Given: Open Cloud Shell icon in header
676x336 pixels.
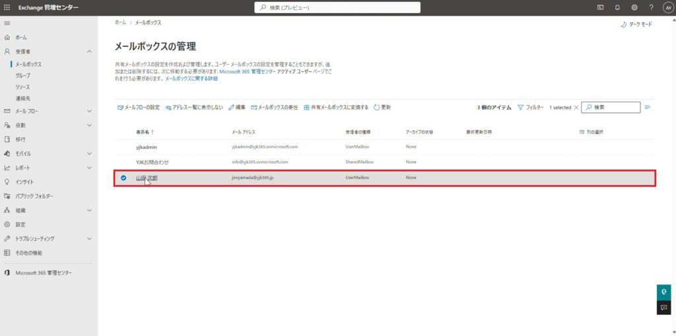Looking at the screenshot, I should (600, 8).
